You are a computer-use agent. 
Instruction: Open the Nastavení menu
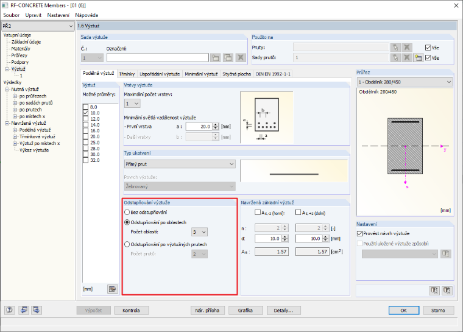click(x=58, y=15)
